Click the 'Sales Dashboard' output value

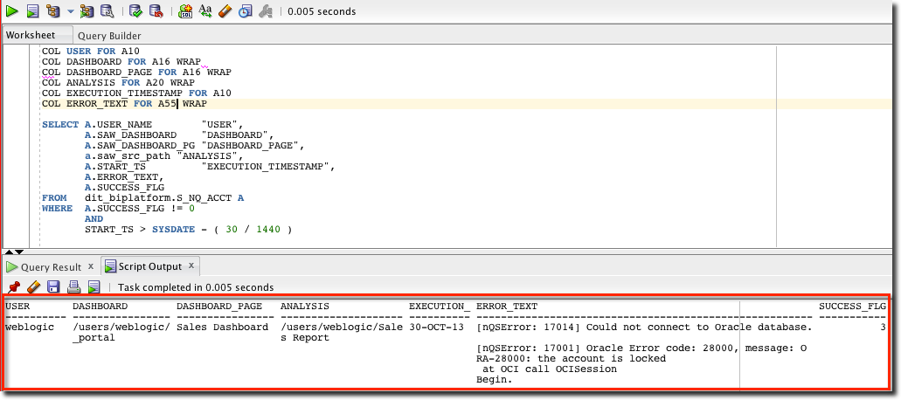[x=222, y=328]
